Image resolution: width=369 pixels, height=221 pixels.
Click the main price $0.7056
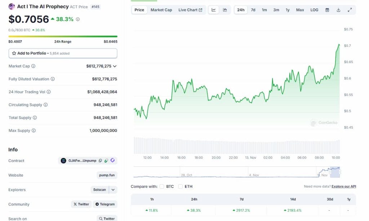[29, 19]
